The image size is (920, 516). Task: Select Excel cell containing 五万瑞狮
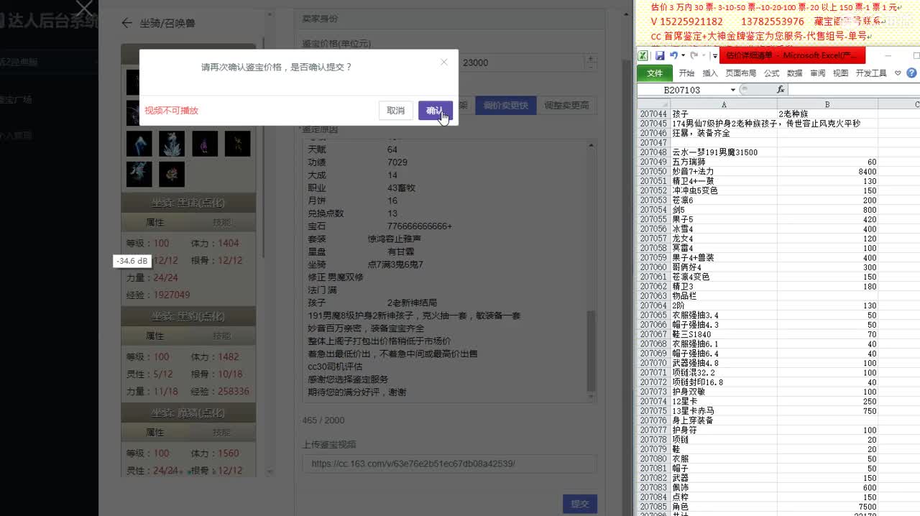tap(723, 162)
